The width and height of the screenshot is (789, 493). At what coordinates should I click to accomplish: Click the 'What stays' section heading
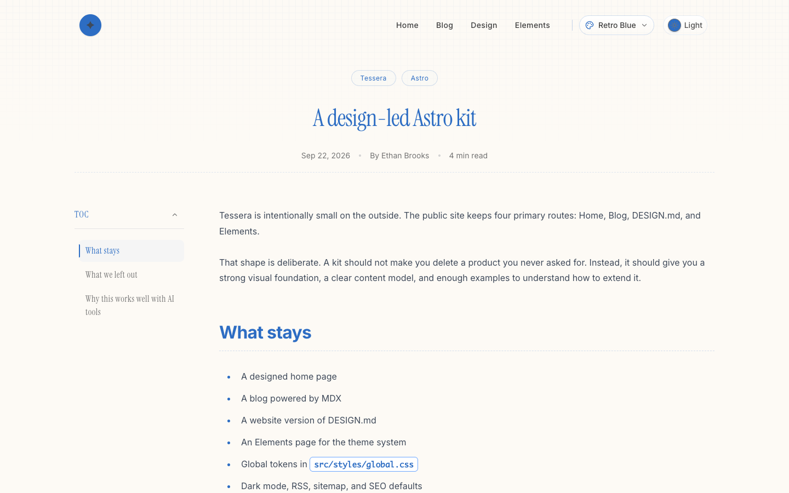265,333
